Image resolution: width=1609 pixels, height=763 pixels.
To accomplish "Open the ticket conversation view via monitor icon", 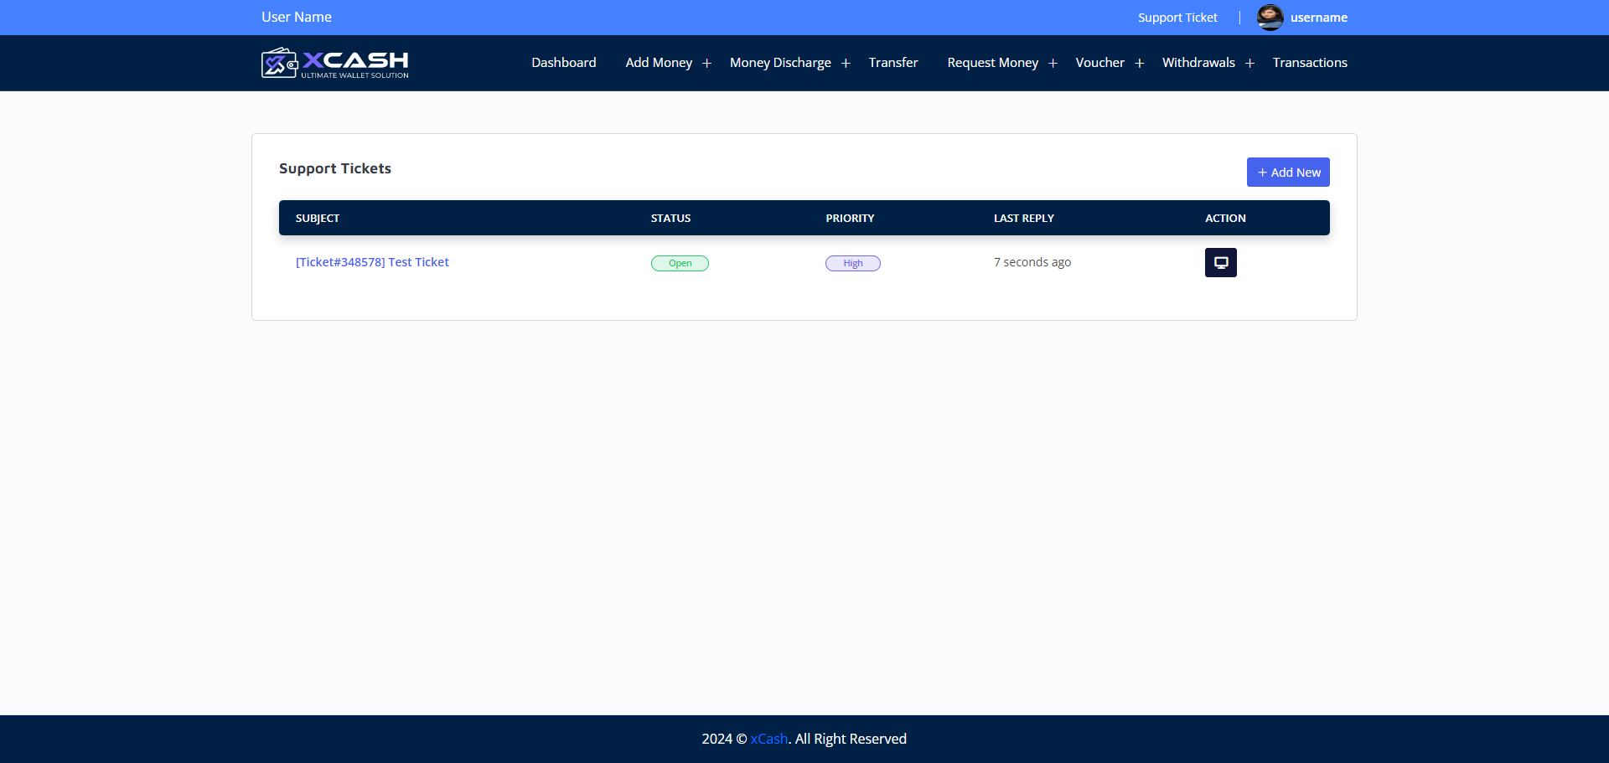I will (1220, 262).
